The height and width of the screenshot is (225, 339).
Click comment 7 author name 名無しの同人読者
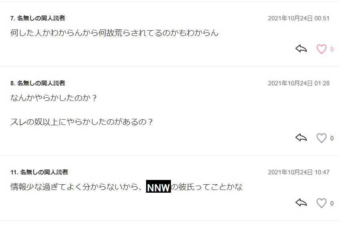coord(41,18)
